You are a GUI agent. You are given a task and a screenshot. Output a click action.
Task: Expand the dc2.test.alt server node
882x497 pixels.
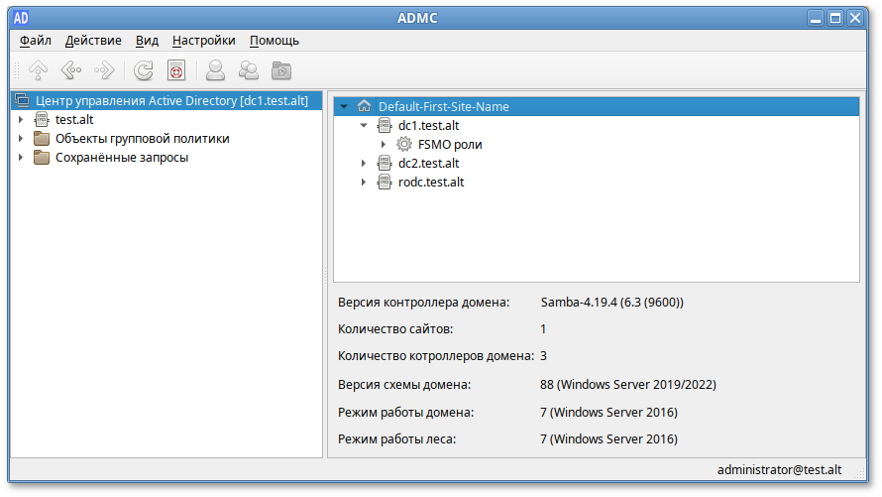[364, 164]
